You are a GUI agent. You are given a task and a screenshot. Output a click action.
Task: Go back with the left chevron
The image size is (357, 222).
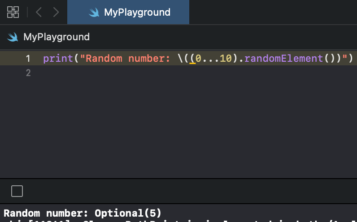(39, 12)
